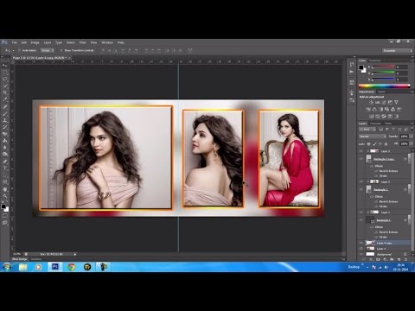The width and height of the screenshot is (415, 311).
Task: Click the create new group folder icon
Action: [392, 259]
